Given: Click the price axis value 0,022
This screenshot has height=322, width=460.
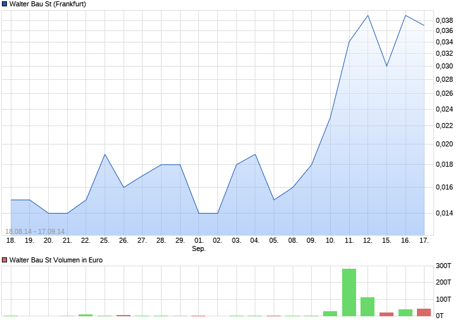Looking at the screenshot, I should pos(444,126).
